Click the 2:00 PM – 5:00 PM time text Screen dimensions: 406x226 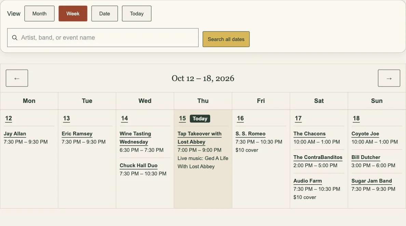tap(315, 165)
